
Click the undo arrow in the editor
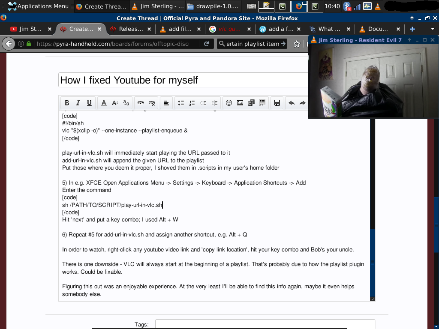point(292,103)
